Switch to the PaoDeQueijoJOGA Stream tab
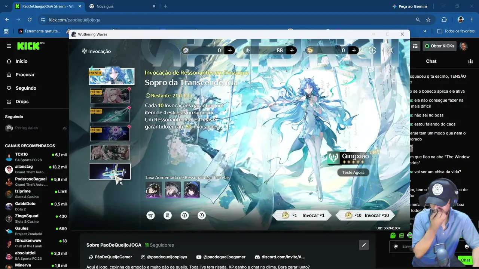The height and width of the screenshot is (269, 479). click(48, 6)
